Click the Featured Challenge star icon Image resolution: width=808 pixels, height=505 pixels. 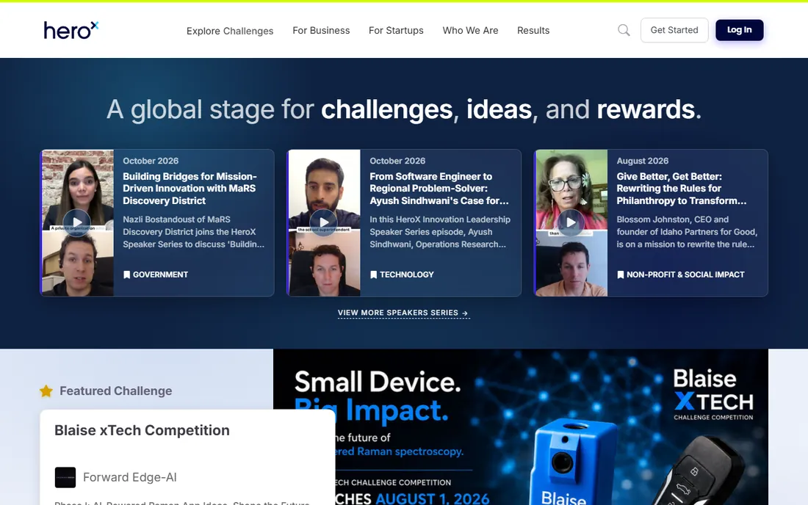coord(46,391)
